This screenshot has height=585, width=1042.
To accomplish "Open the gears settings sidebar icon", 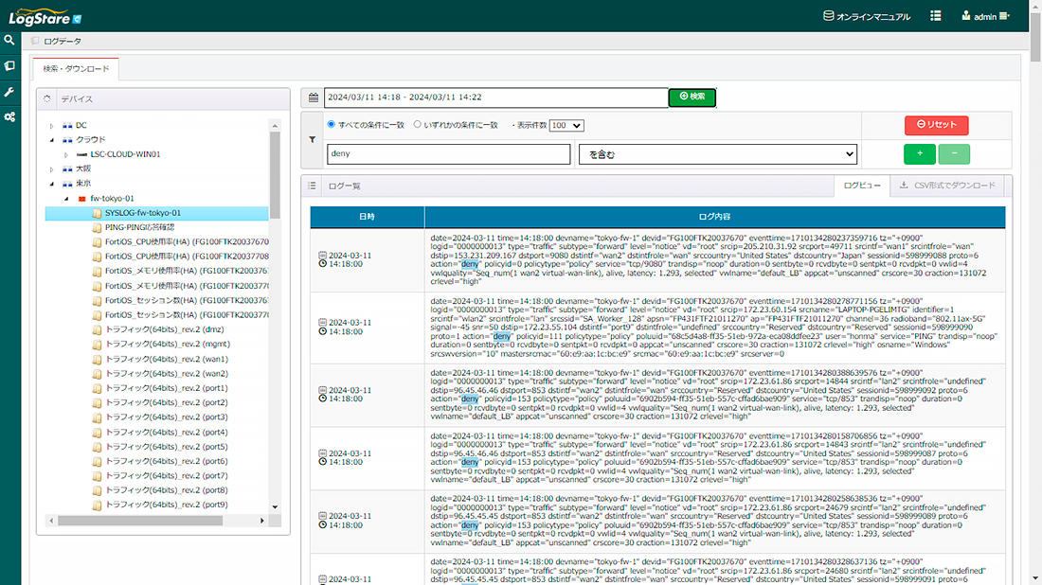I will 9,116.
